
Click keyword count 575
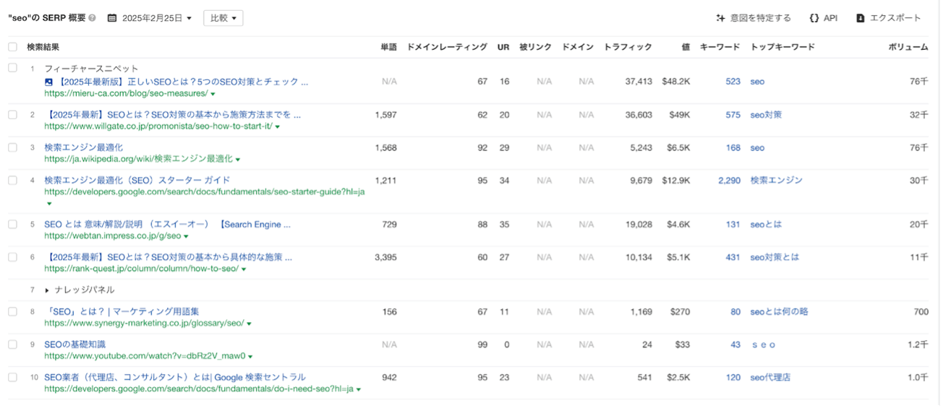[x=733, y=115]
